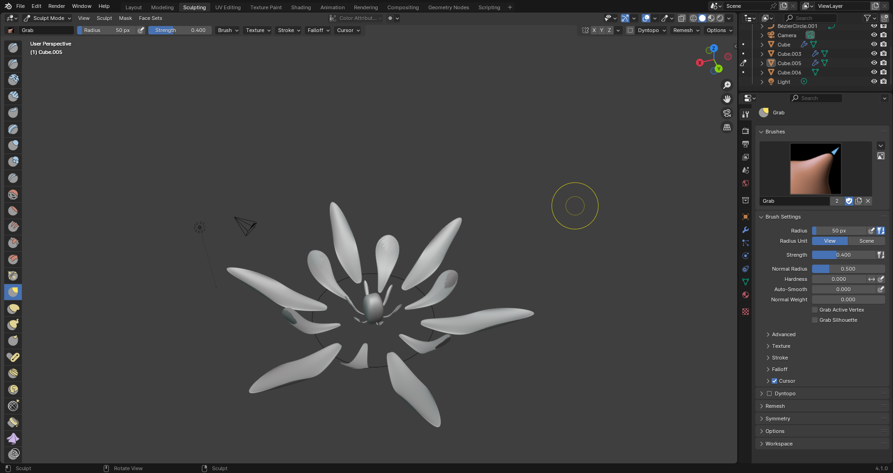Click the View radius unit button
893x473 pixels.
click(830, 241)
